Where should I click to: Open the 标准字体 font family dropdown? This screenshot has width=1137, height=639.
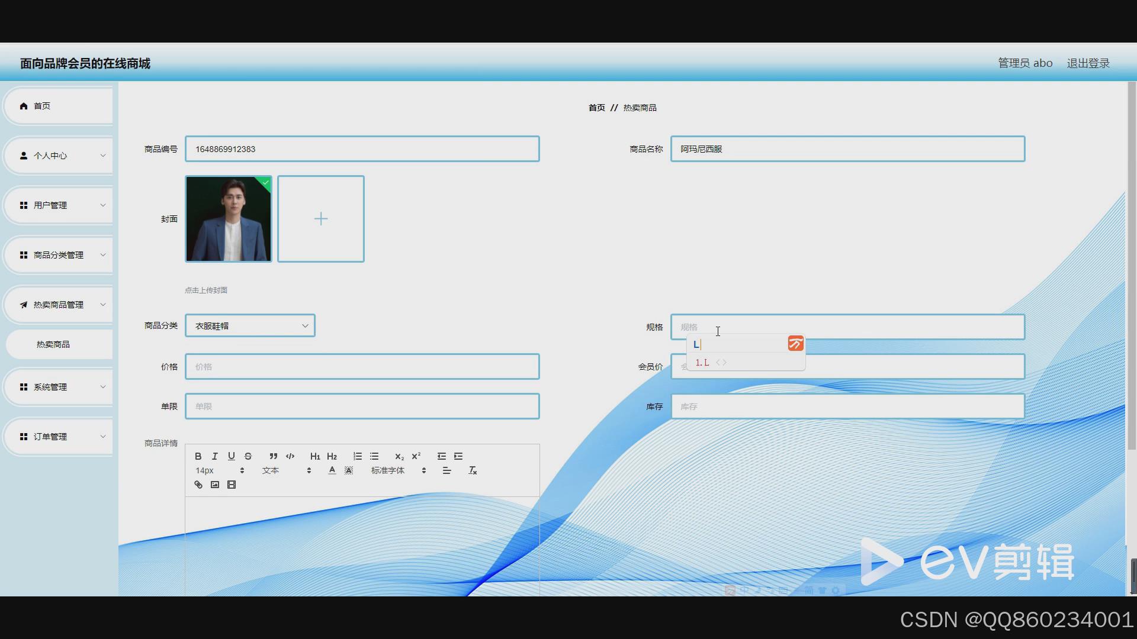point(399,470)
